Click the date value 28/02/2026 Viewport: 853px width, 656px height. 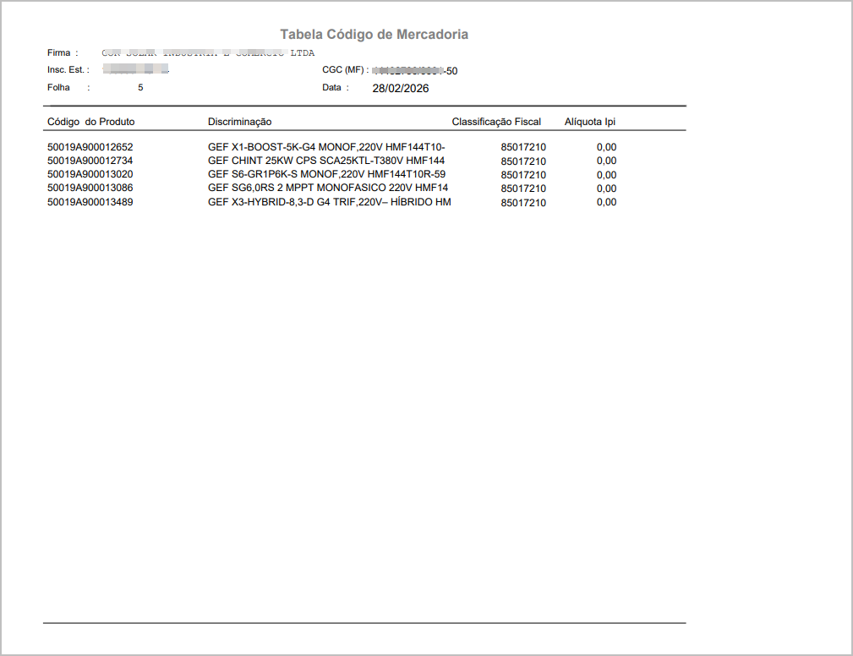401,88
